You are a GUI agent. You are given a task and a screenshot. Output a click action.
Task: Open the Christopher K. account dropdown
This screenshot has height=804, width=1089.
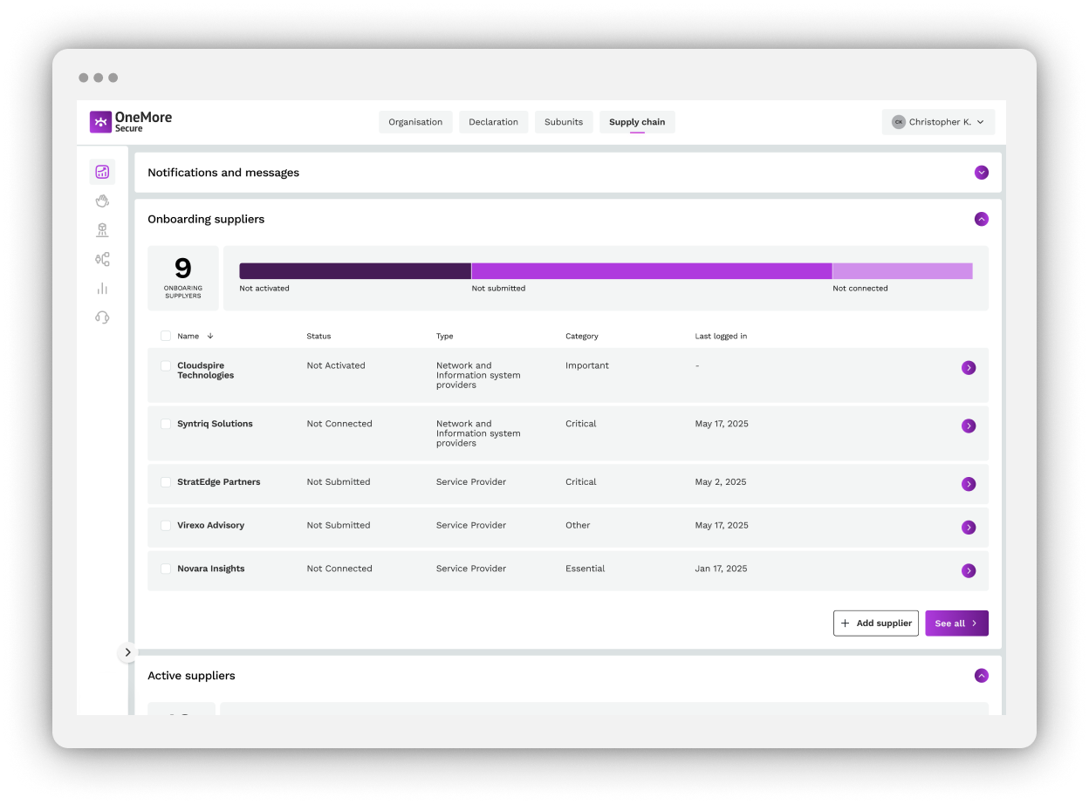(938, 121)
